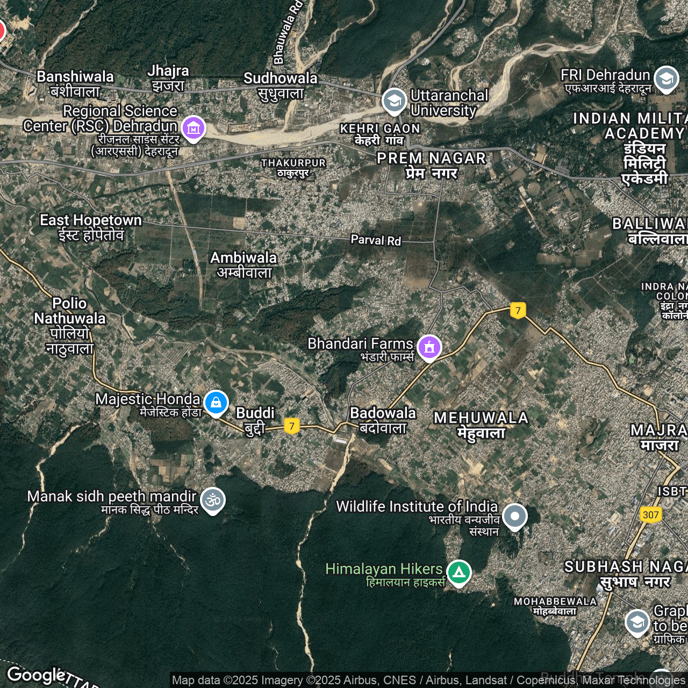Click the Parval Rd road label
688x688 pixels.
(x=376, y=240)
